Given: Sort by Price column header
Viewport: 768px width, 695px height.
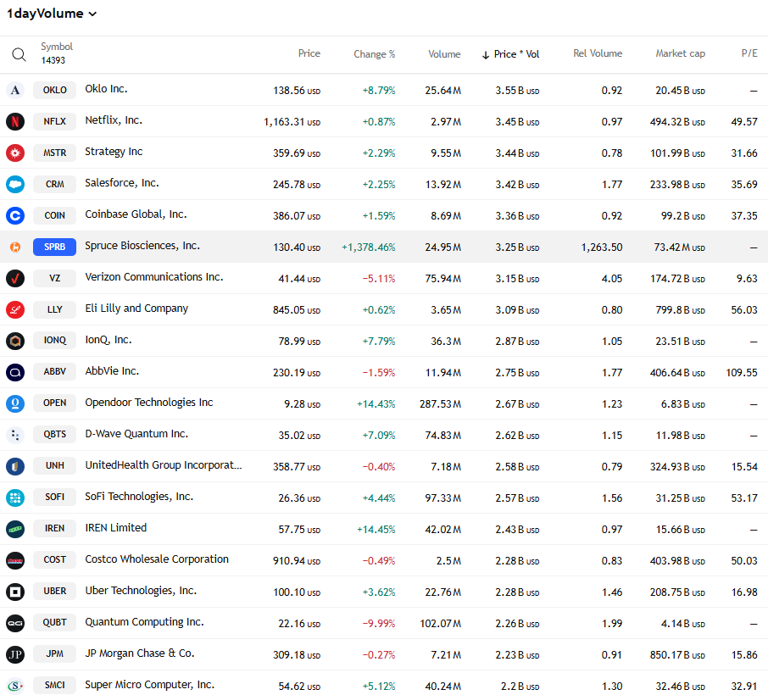Looking at the screenshot, I should pos(309,54).
